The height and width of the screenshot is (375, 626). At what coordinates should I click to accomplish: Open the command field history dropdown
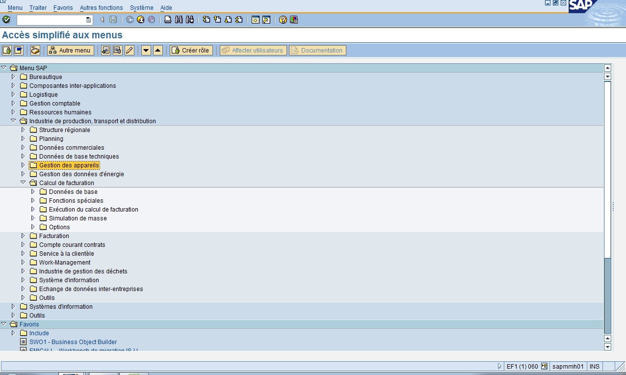click(88, 20)
